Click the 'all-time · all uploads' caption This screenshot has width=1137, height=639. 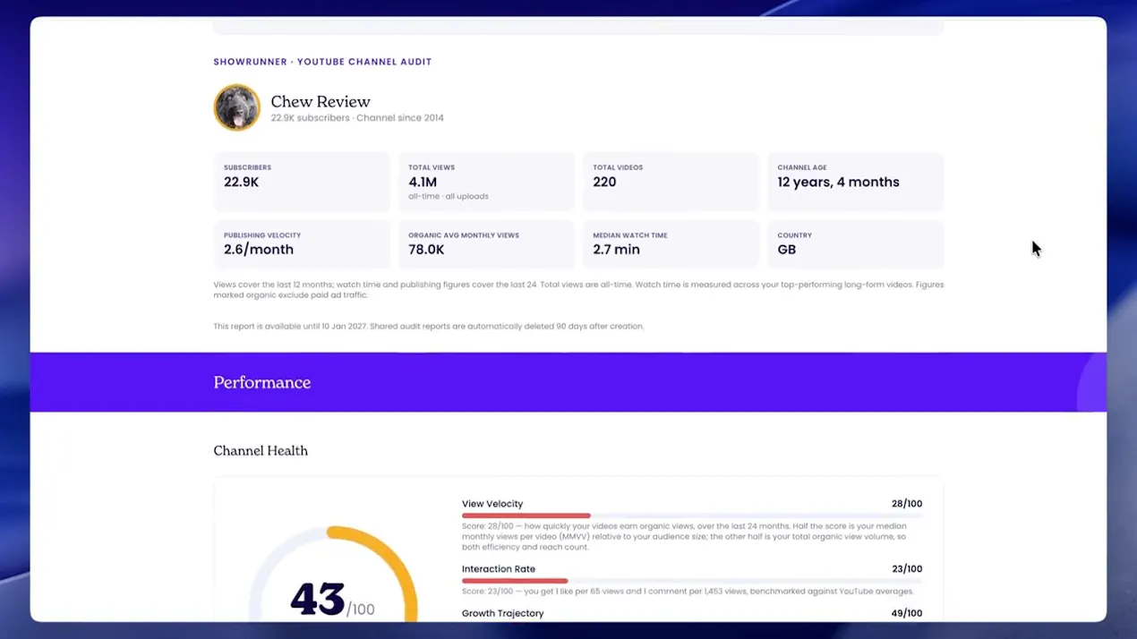coord(449,197)
